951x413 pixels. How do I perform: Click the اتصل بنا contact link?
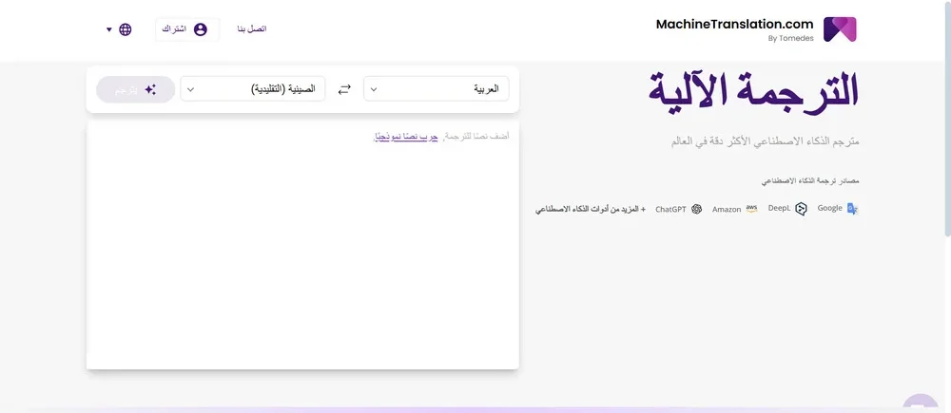pos(252,29)
